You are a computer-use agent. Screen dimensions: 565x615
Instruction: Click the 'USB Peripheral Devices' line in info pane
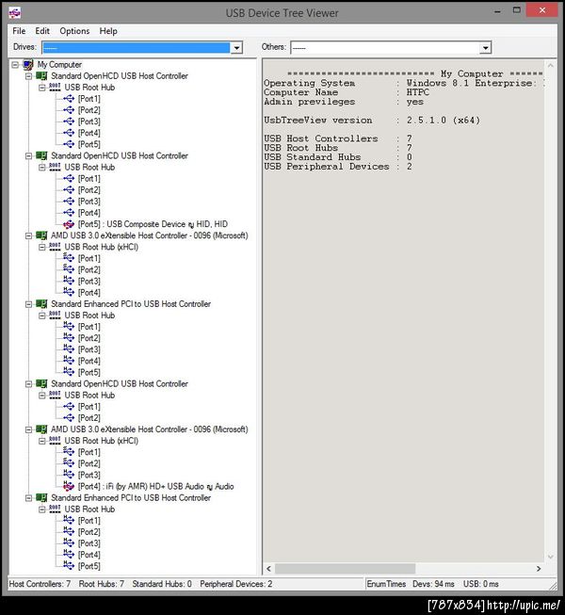pyautogui.click(x=338, y=167)
